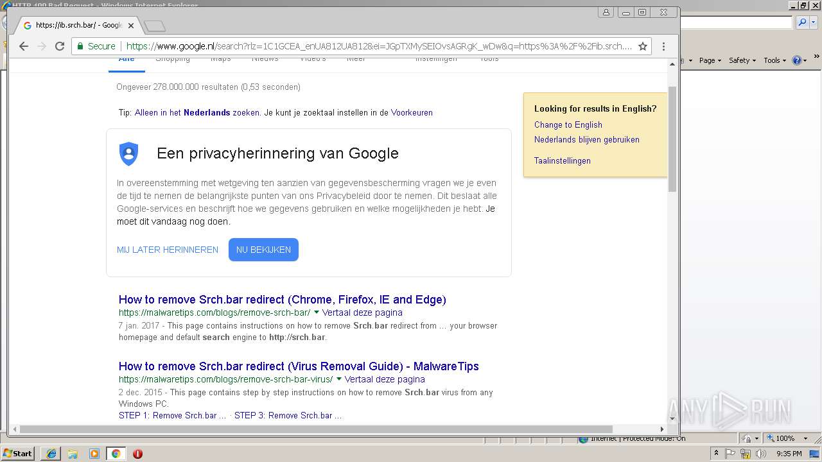
Task: Click the red Opera taskbar icon
Action: [x=137, y=454]
